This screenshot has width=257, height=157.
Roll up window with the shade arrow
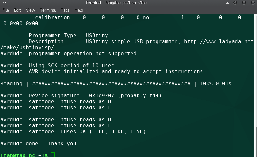point(227,3)
